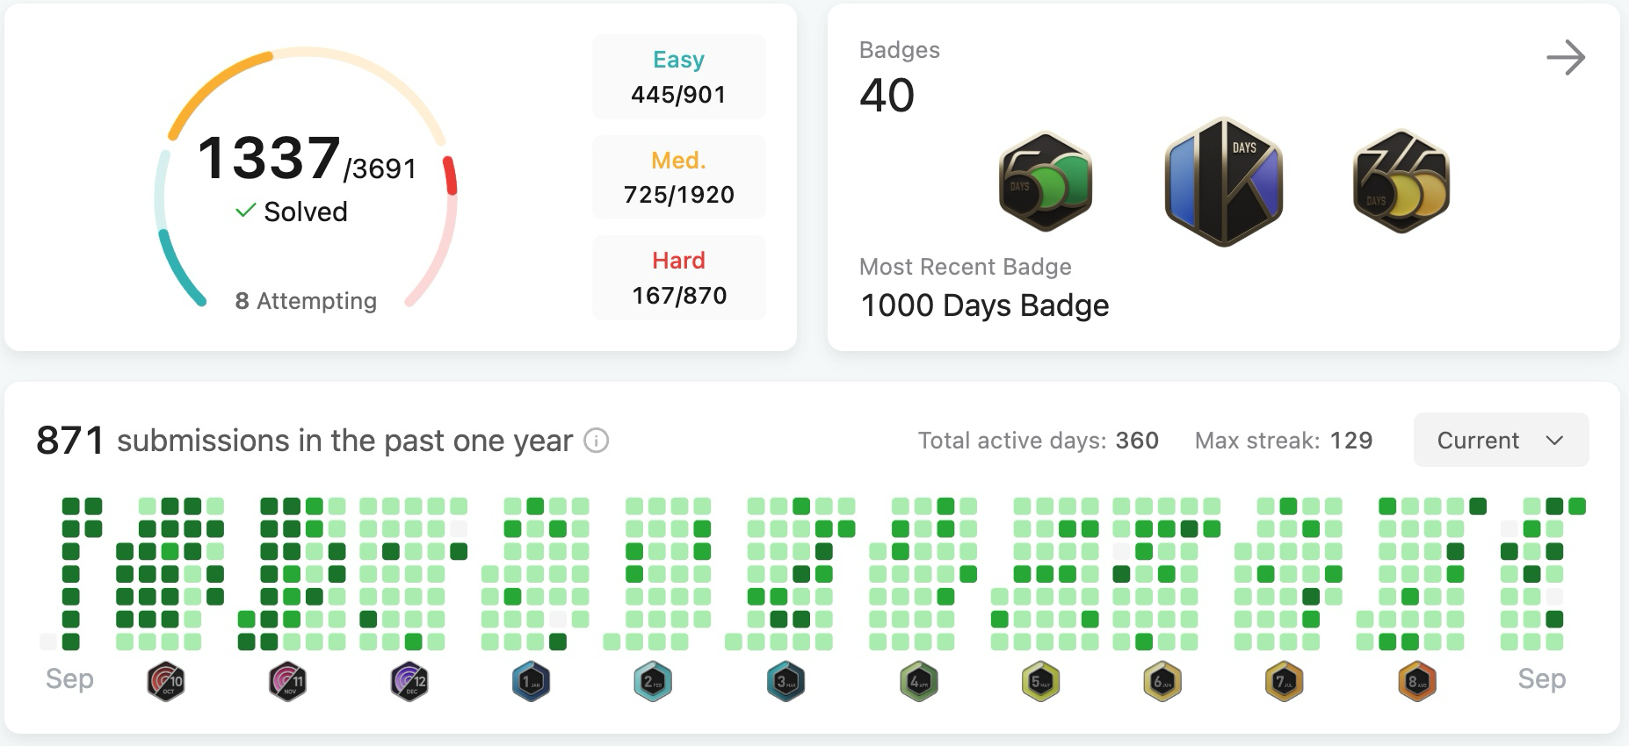The width and height of the screenshot is (1629, 746).
Task: Click the March monthly badge
Action: coord(786,681)
